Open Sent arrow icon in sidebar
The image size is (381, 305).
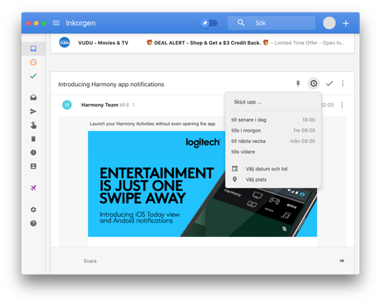[33, 111]
